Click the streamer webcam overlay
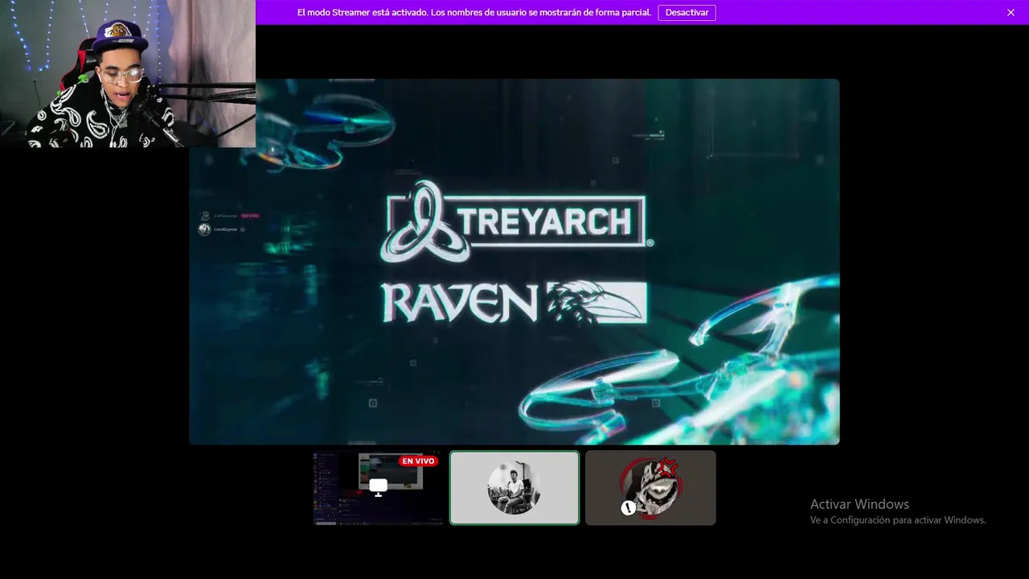 click(128, 73)
